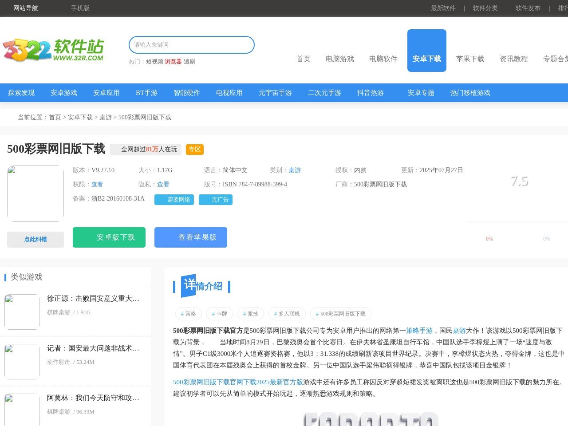Switch to 手机版 site
Viewport: 568px width, 426px height.
point(80,8)
